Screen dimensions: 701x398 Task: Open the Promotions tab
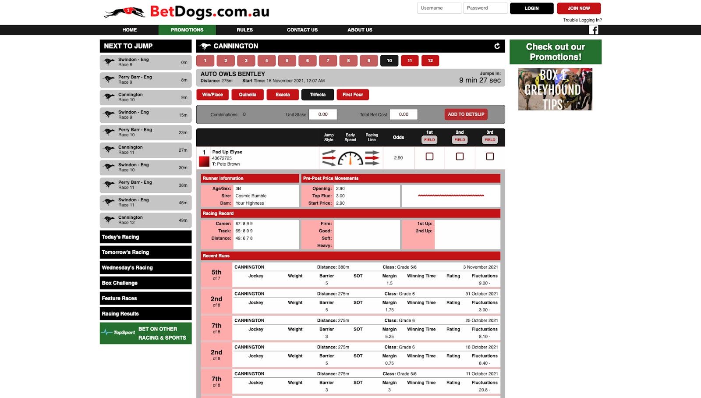(x=187, y=30)
